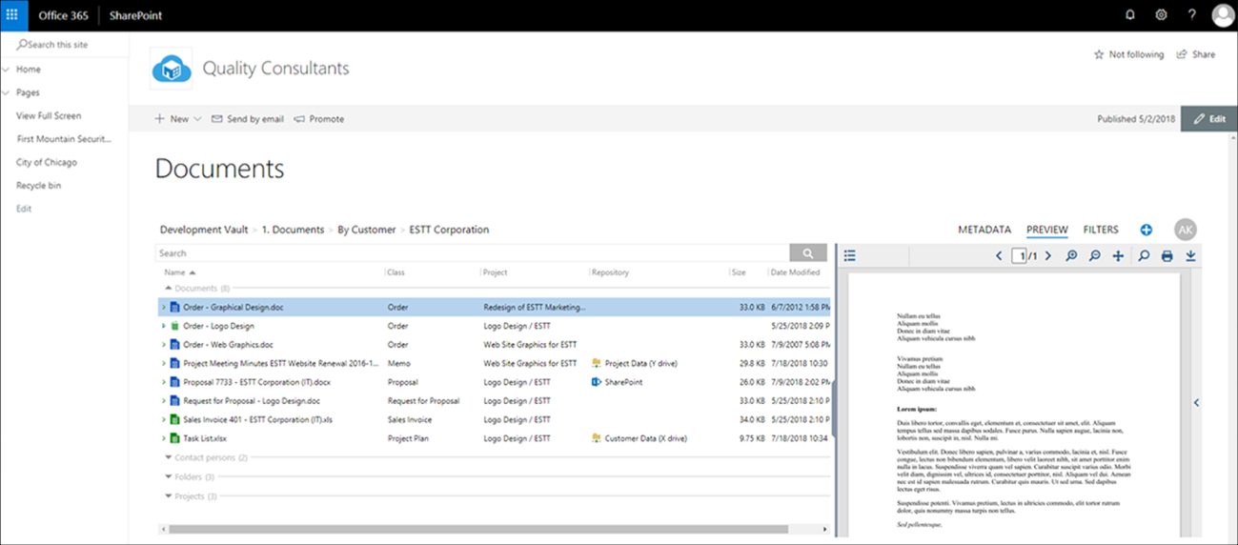Open the Office 365 app launcher

(x=12, y=15)
